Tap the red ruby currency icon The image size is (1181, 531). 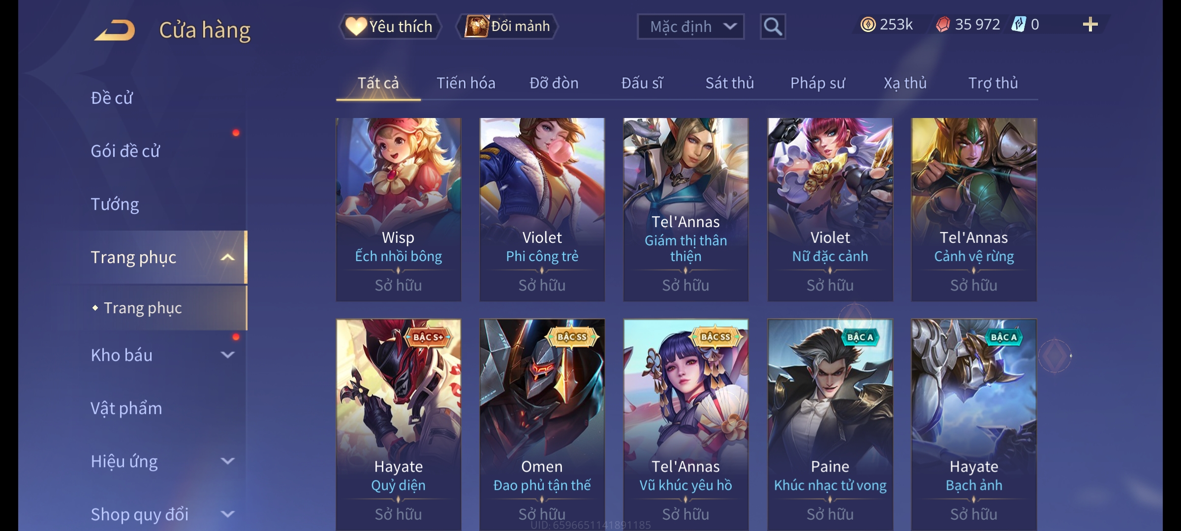click(x=943, y=25)
